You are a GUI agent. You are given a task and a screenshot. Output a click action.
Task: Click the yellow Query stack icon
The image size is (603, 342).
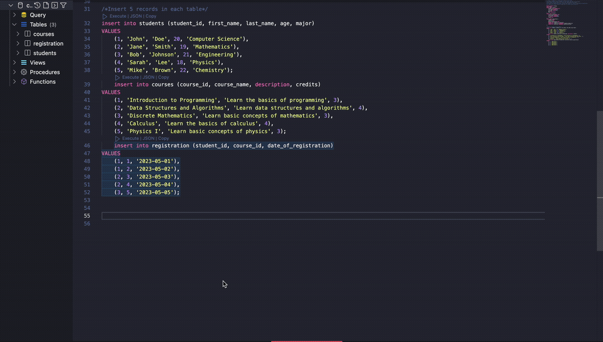(24, 15)
